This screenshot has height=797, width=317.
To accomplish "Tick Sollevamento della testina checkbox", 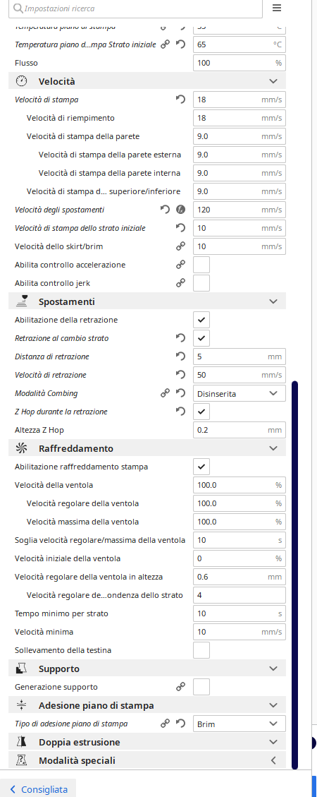I will [x=201, y=650].
